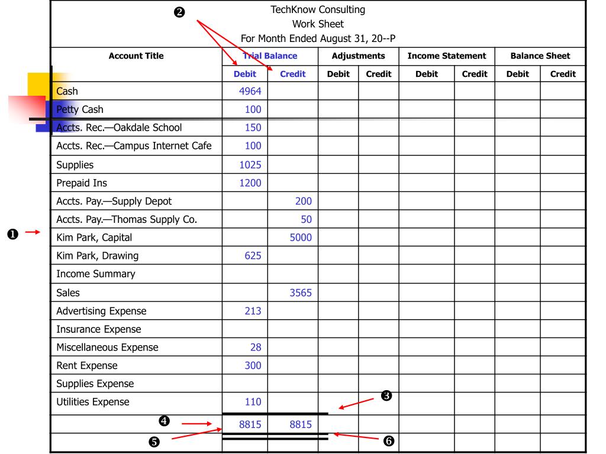Select the 300 debit for Rent Expense

253,365
